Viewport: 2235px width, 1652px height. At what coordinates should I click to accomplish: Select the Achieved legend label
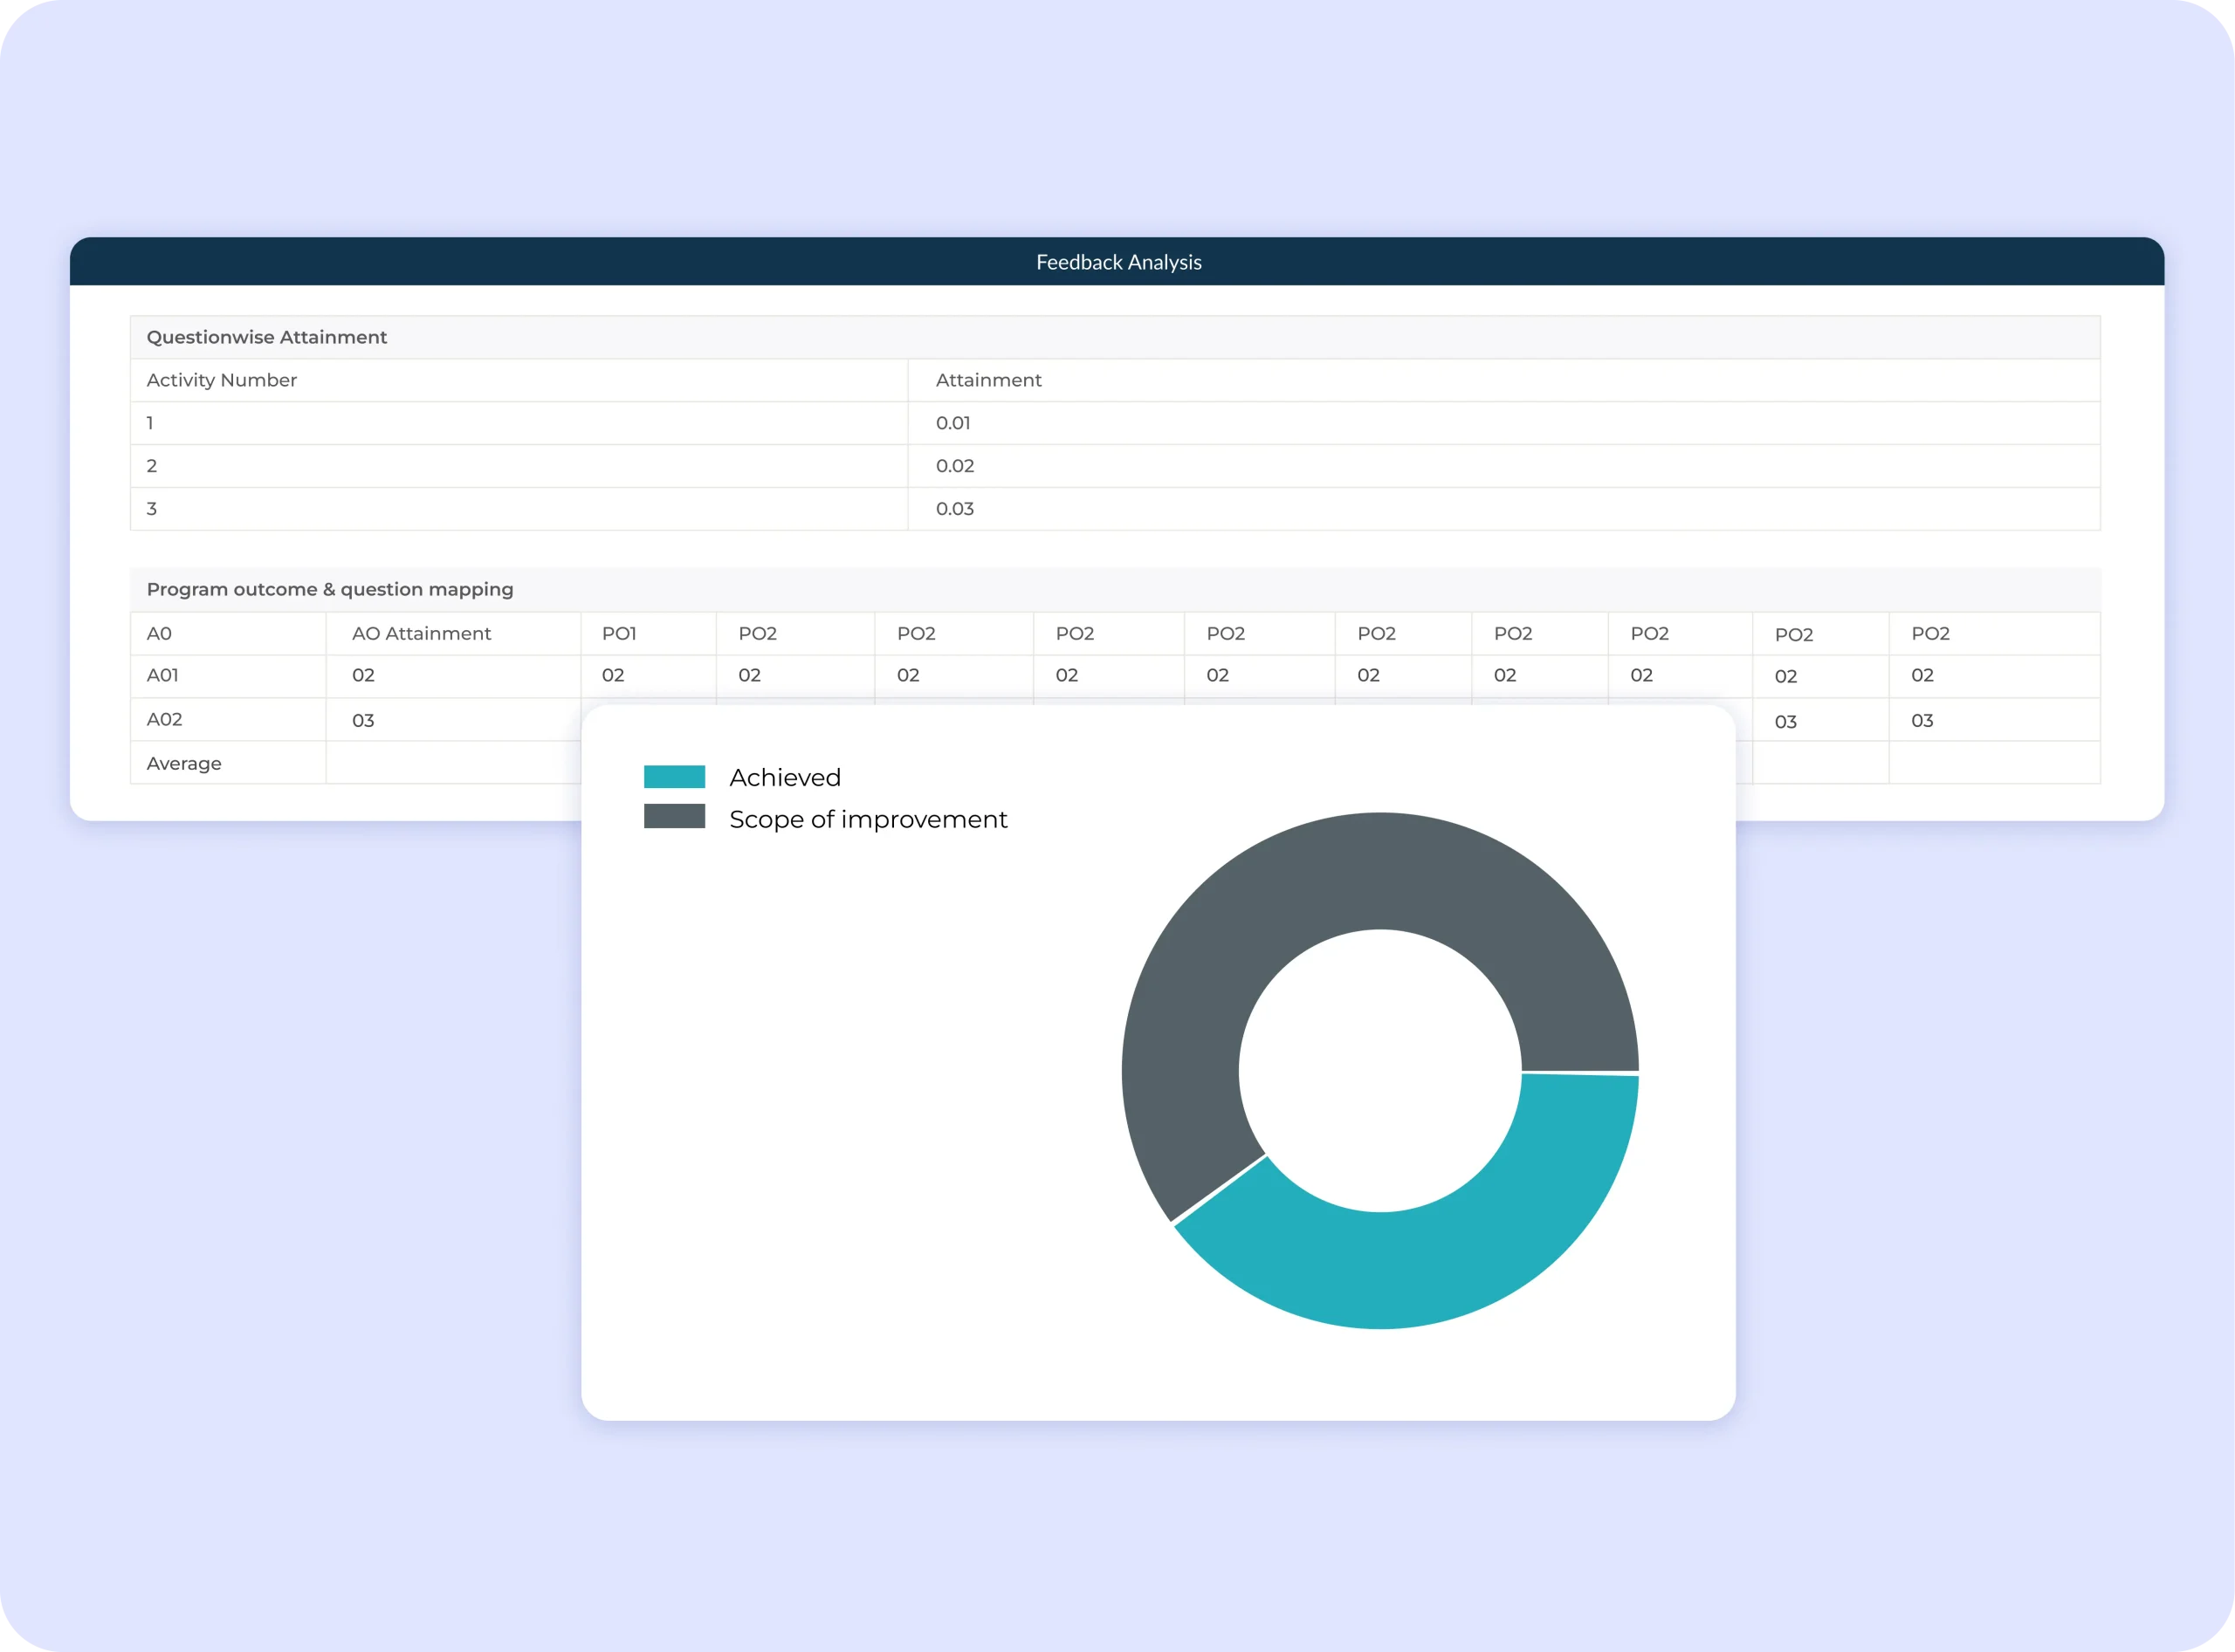(784, 777)
